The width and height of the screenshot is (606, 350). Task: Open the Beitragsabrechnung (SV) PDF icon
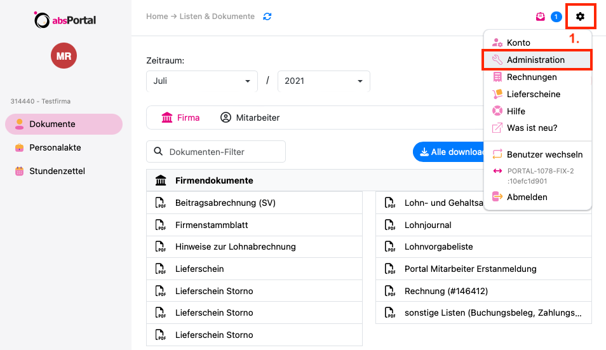click(x=160, y=203)
